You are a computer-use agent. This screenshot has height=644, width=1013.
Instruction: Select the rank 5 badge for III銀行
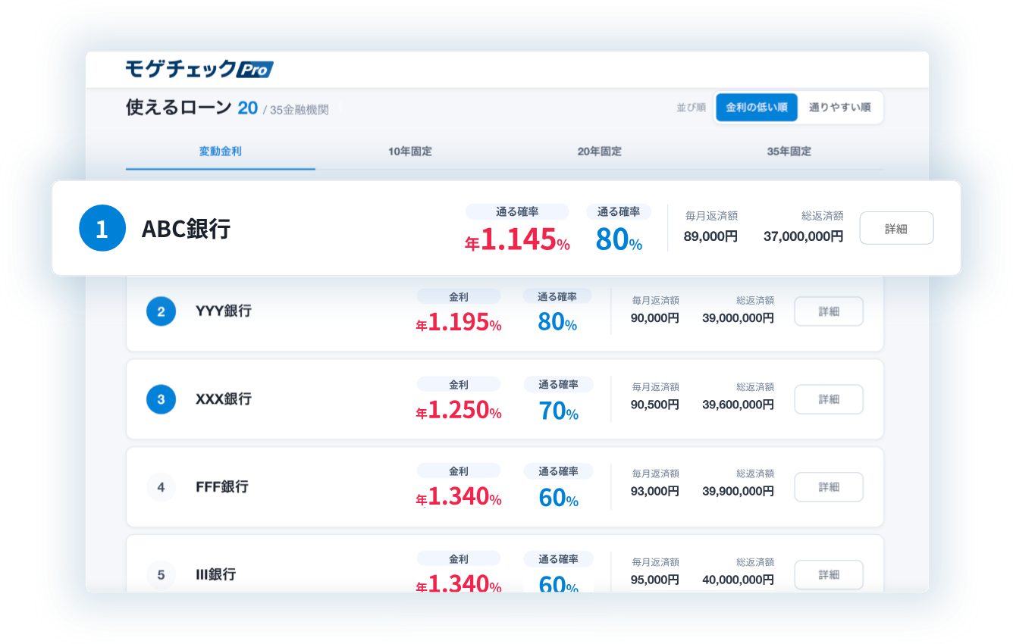tap(161, 575)
